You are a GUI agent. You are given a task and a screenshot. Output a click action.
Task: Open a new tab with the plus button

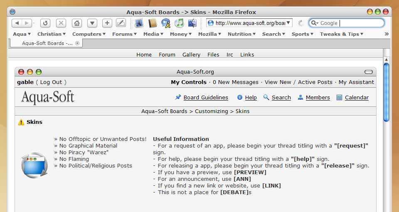(x=107, y=23)
